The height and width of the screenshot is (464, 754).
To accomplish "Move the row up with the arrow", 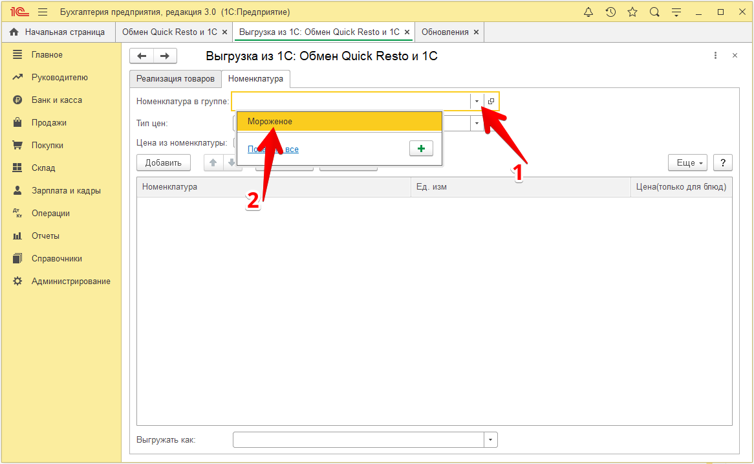I will pos(213,162).
